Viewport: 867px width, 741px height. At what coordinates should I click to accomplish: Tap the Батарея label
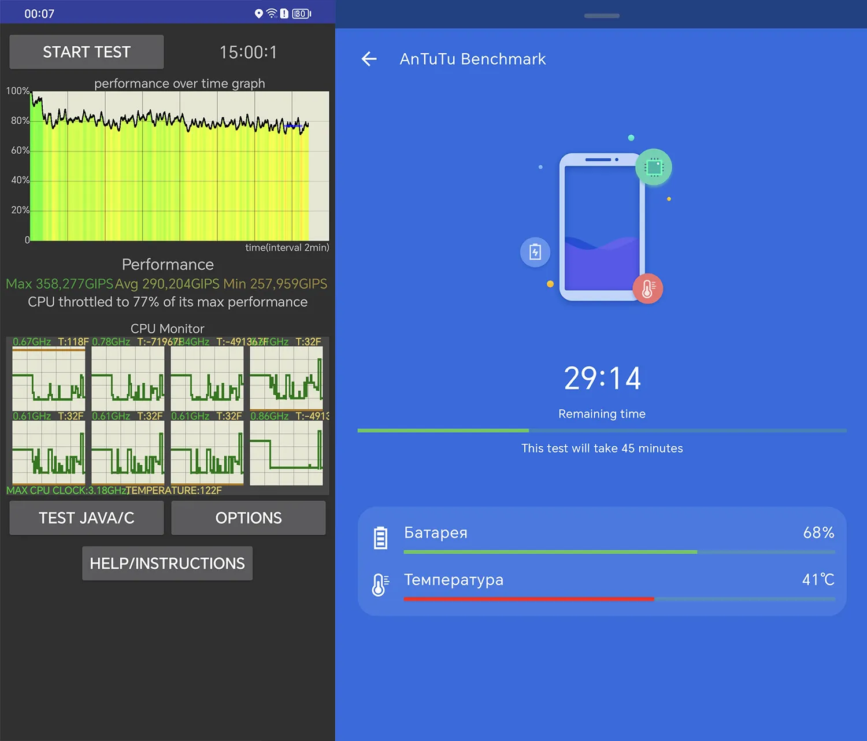coord(436,532)
